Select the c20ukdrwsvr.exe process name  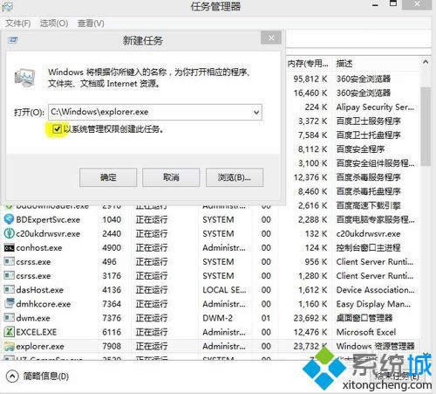pos(48,233)
